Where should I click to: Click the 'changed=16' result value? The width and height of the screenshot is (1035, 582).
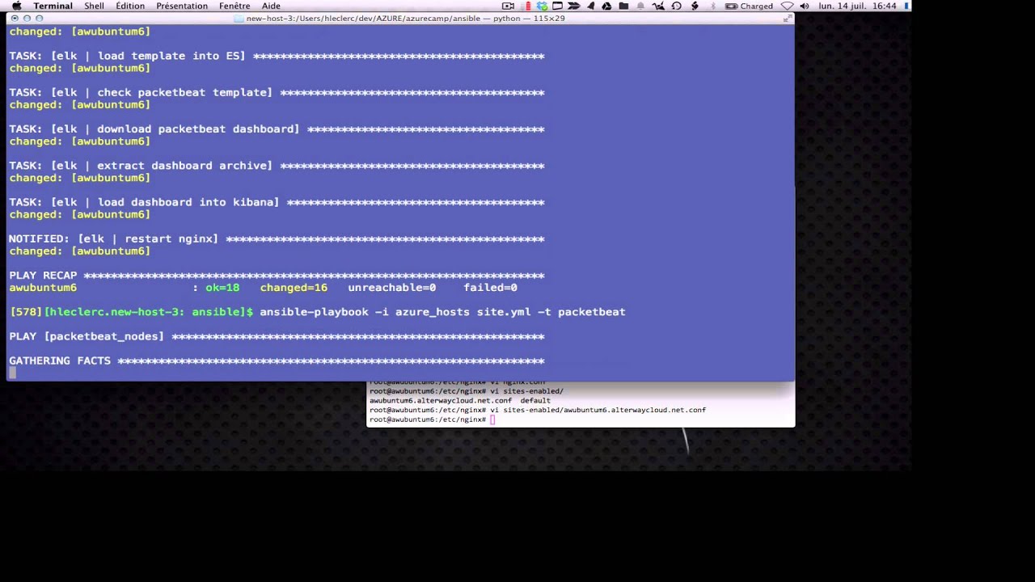point(294,288)
